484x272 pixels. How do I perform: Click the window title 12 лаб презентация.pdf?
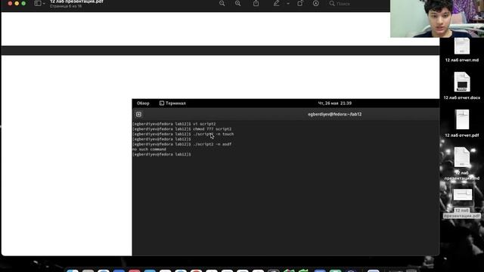click(76, 2)
